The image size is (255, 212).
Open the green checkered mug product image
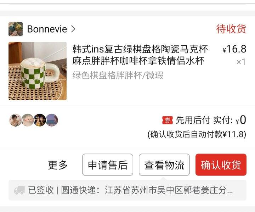[38, 71]
